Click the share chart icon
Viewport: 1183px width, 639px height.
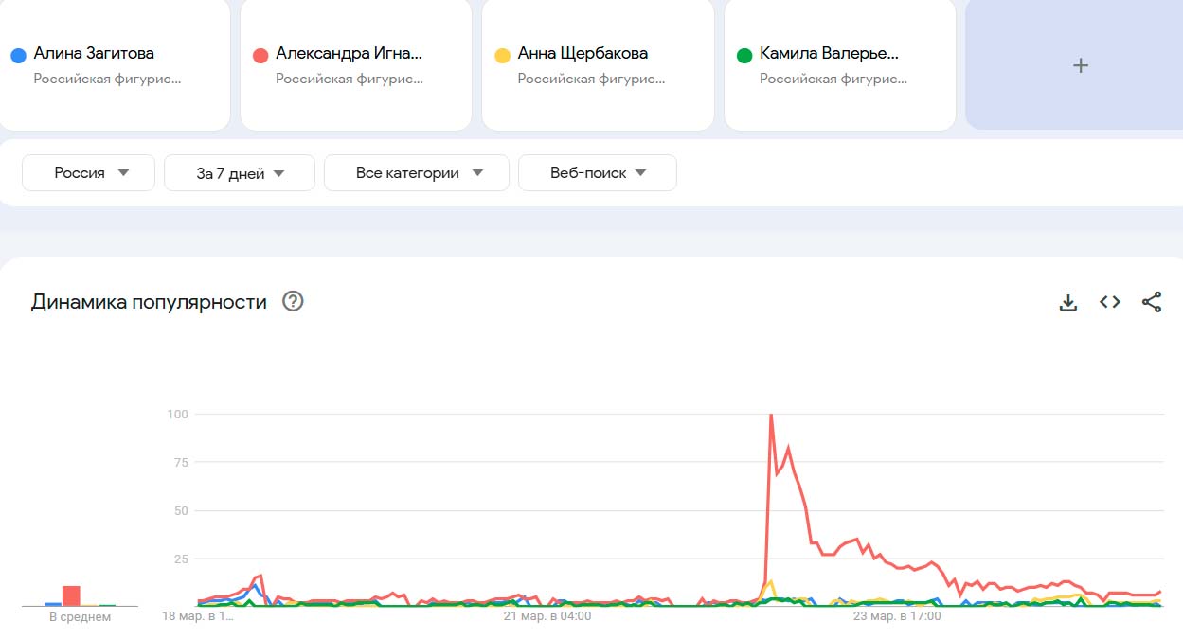tap(1152, 302)
